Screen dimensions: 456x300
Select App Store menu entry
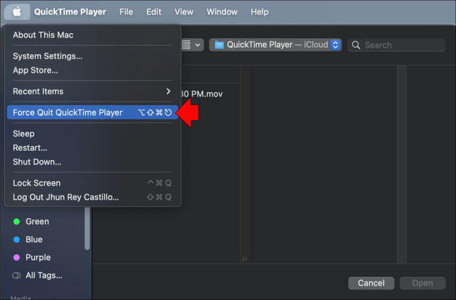point(93,70)
